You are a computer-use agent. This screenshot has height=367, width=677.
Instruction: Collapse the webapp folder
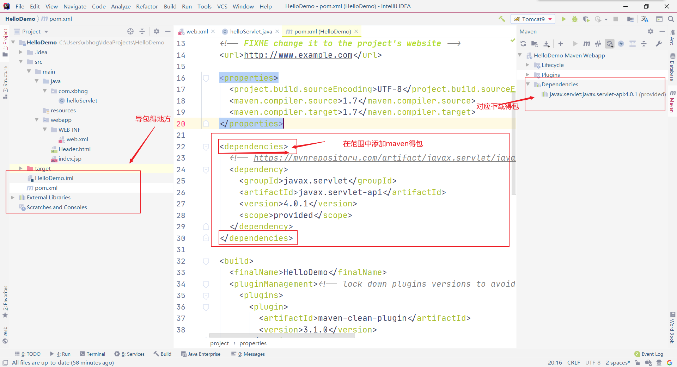(x=37, y=120)
